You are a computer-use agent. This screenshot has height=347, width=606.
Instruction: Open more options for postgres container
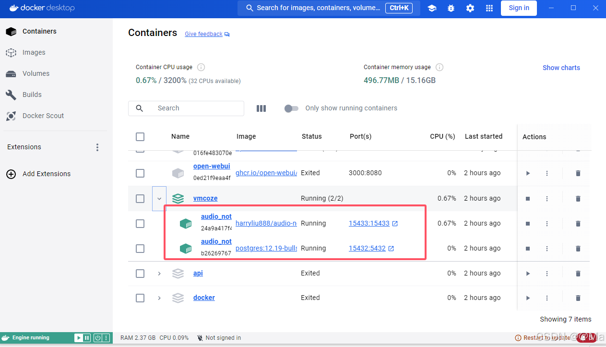547,249
